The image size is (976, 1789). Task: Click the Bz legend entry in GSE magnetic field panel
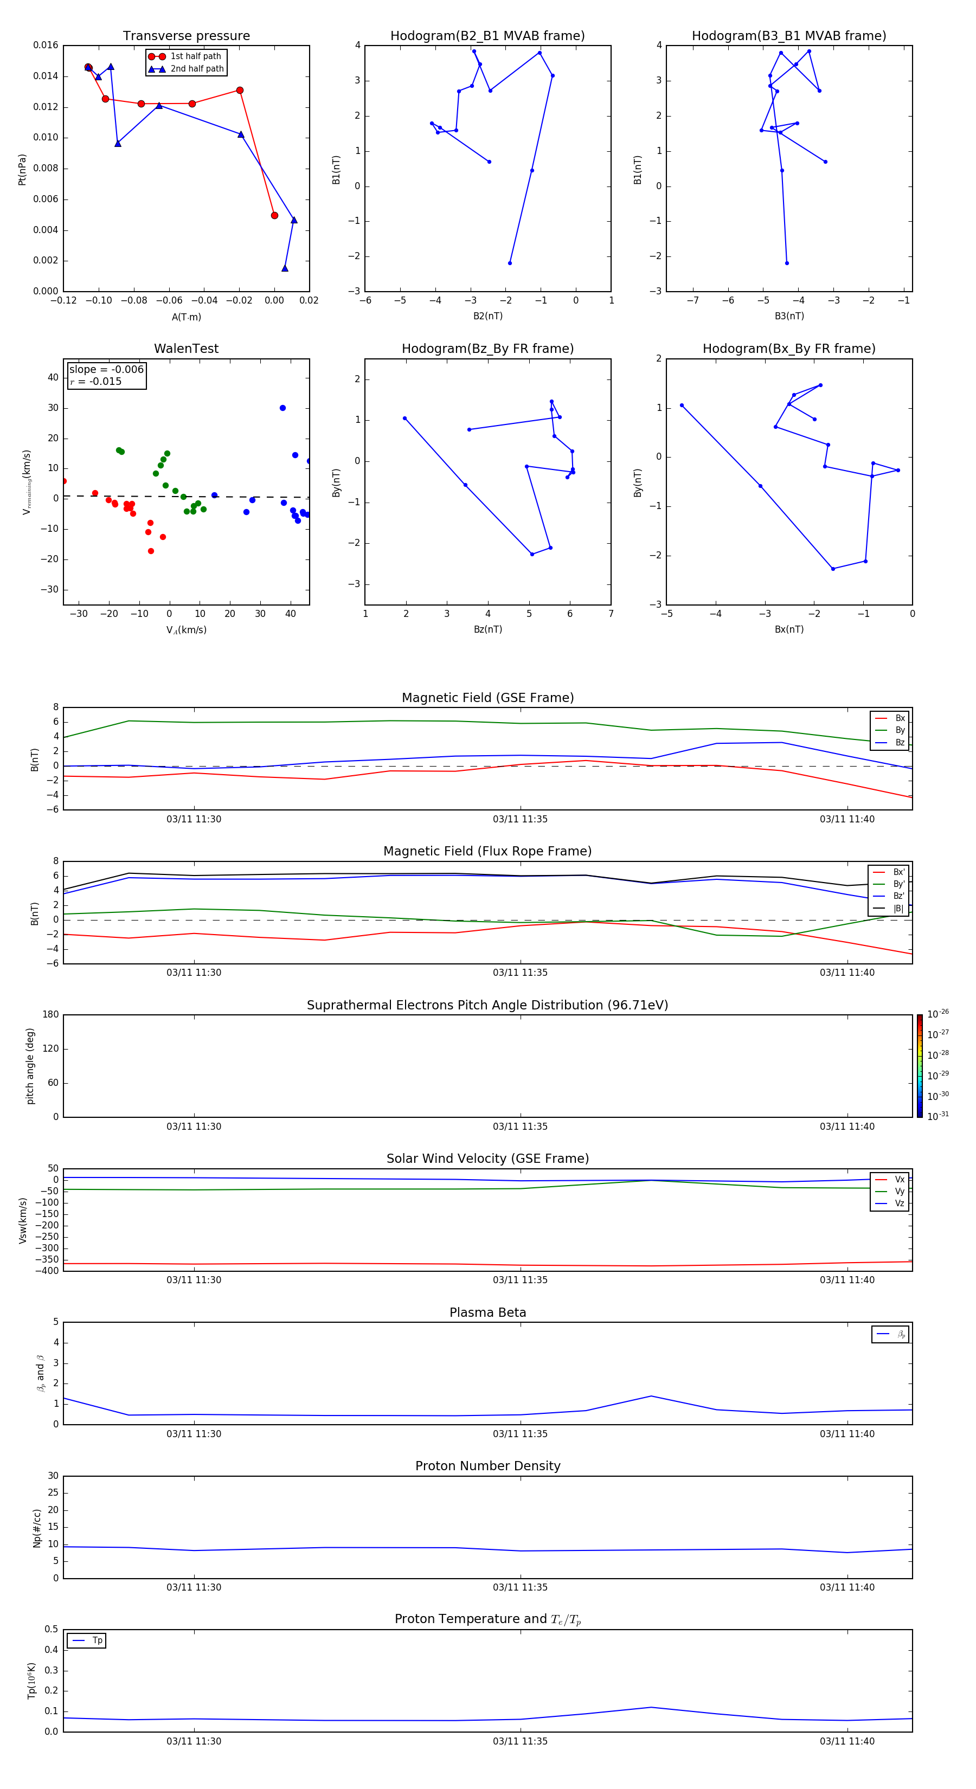coord(890,743)
